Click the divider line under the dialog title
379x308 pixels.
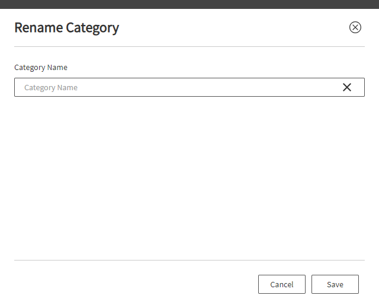pyautogui.click(x=189, y=46)
